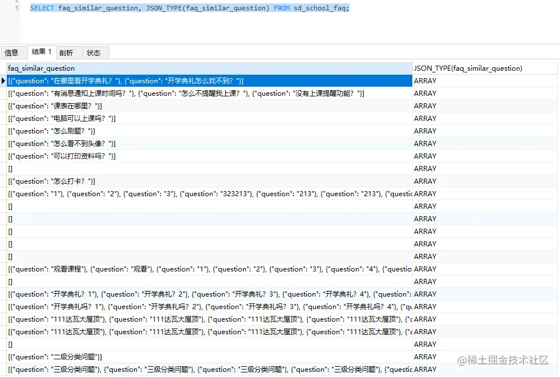The width and height of the screenshot is (560, 377).
Task: Select the row starting with 观看课程
Action: (209, 269)
